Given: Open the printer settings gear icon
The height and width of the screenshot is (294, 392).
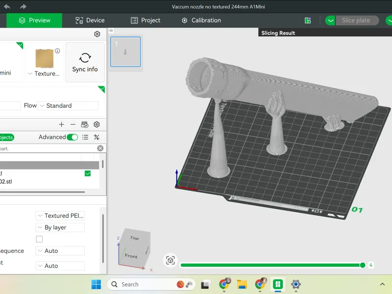Looking at the screenshot, I should tap(97, 34).
